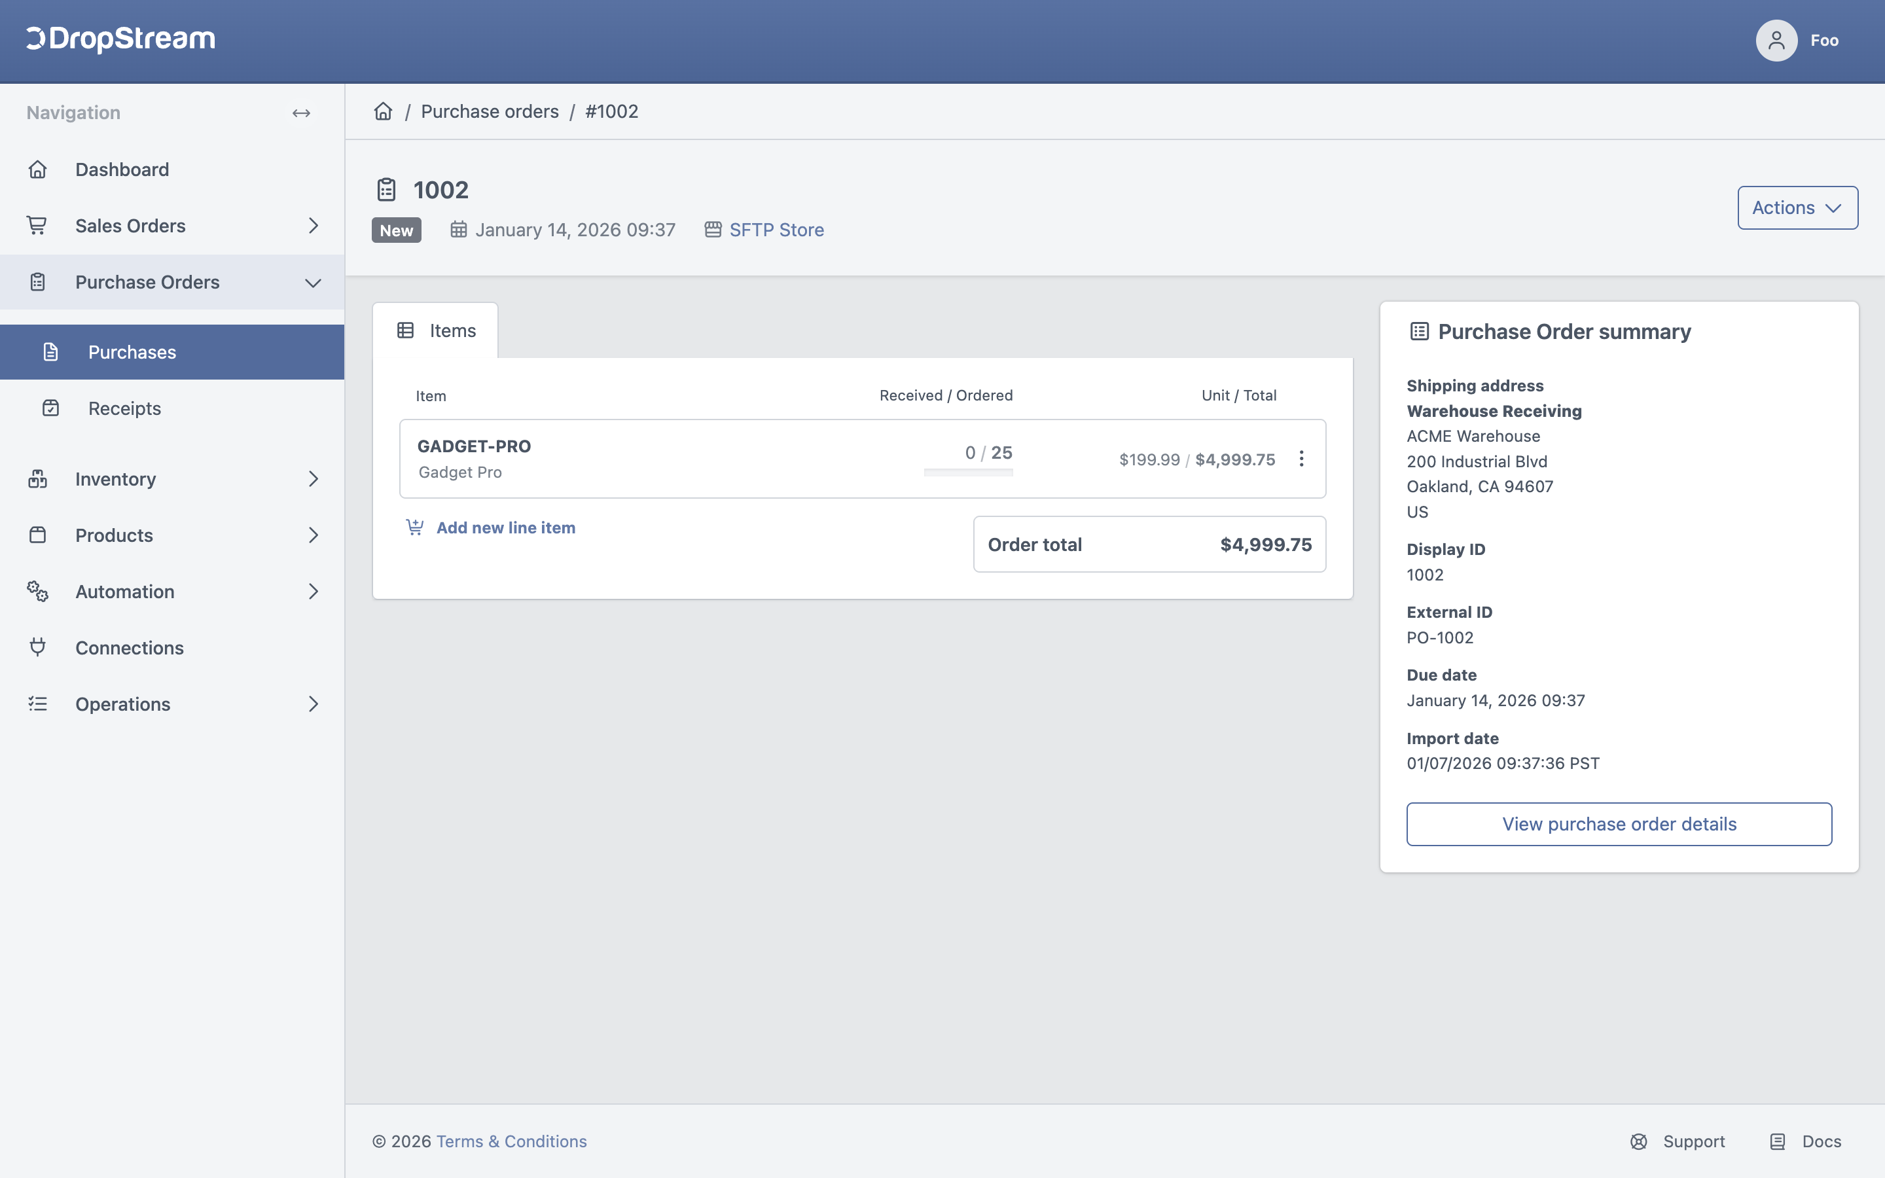Switch to the Items tab
This screenshot has height=1178, width=1885.
pyautogui.click(x=435, y=330)
